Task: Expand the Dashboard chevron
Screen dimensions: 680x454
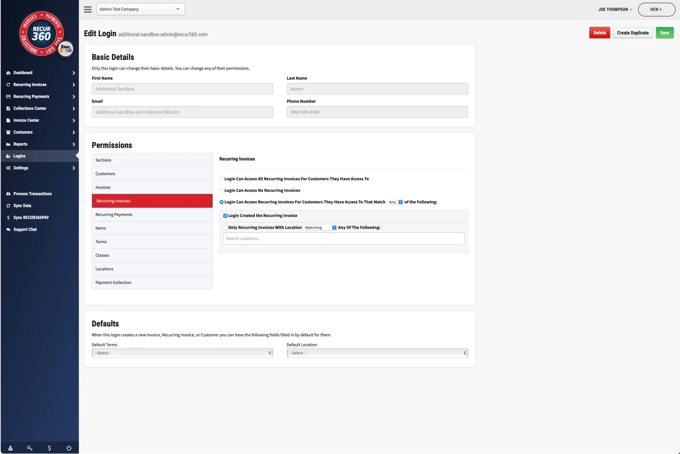Action: pos(74,73)
